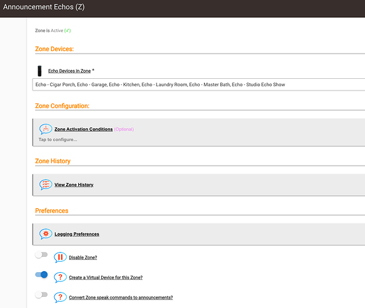Click the (Optional) tag text
This screenshot has height=308, width=365.
pyautogui.click(x=124, y=129)
